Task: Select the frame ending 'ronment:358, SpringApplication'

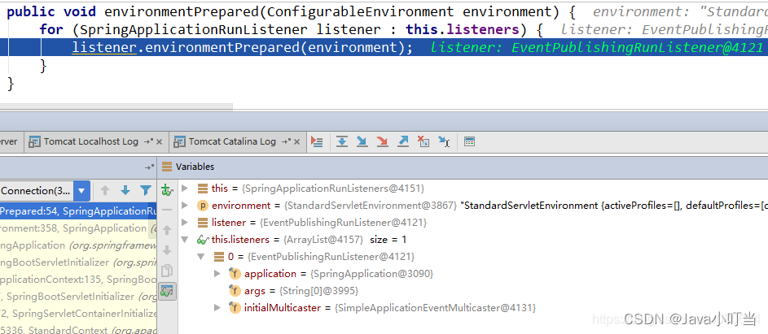Action: point(78,228)
